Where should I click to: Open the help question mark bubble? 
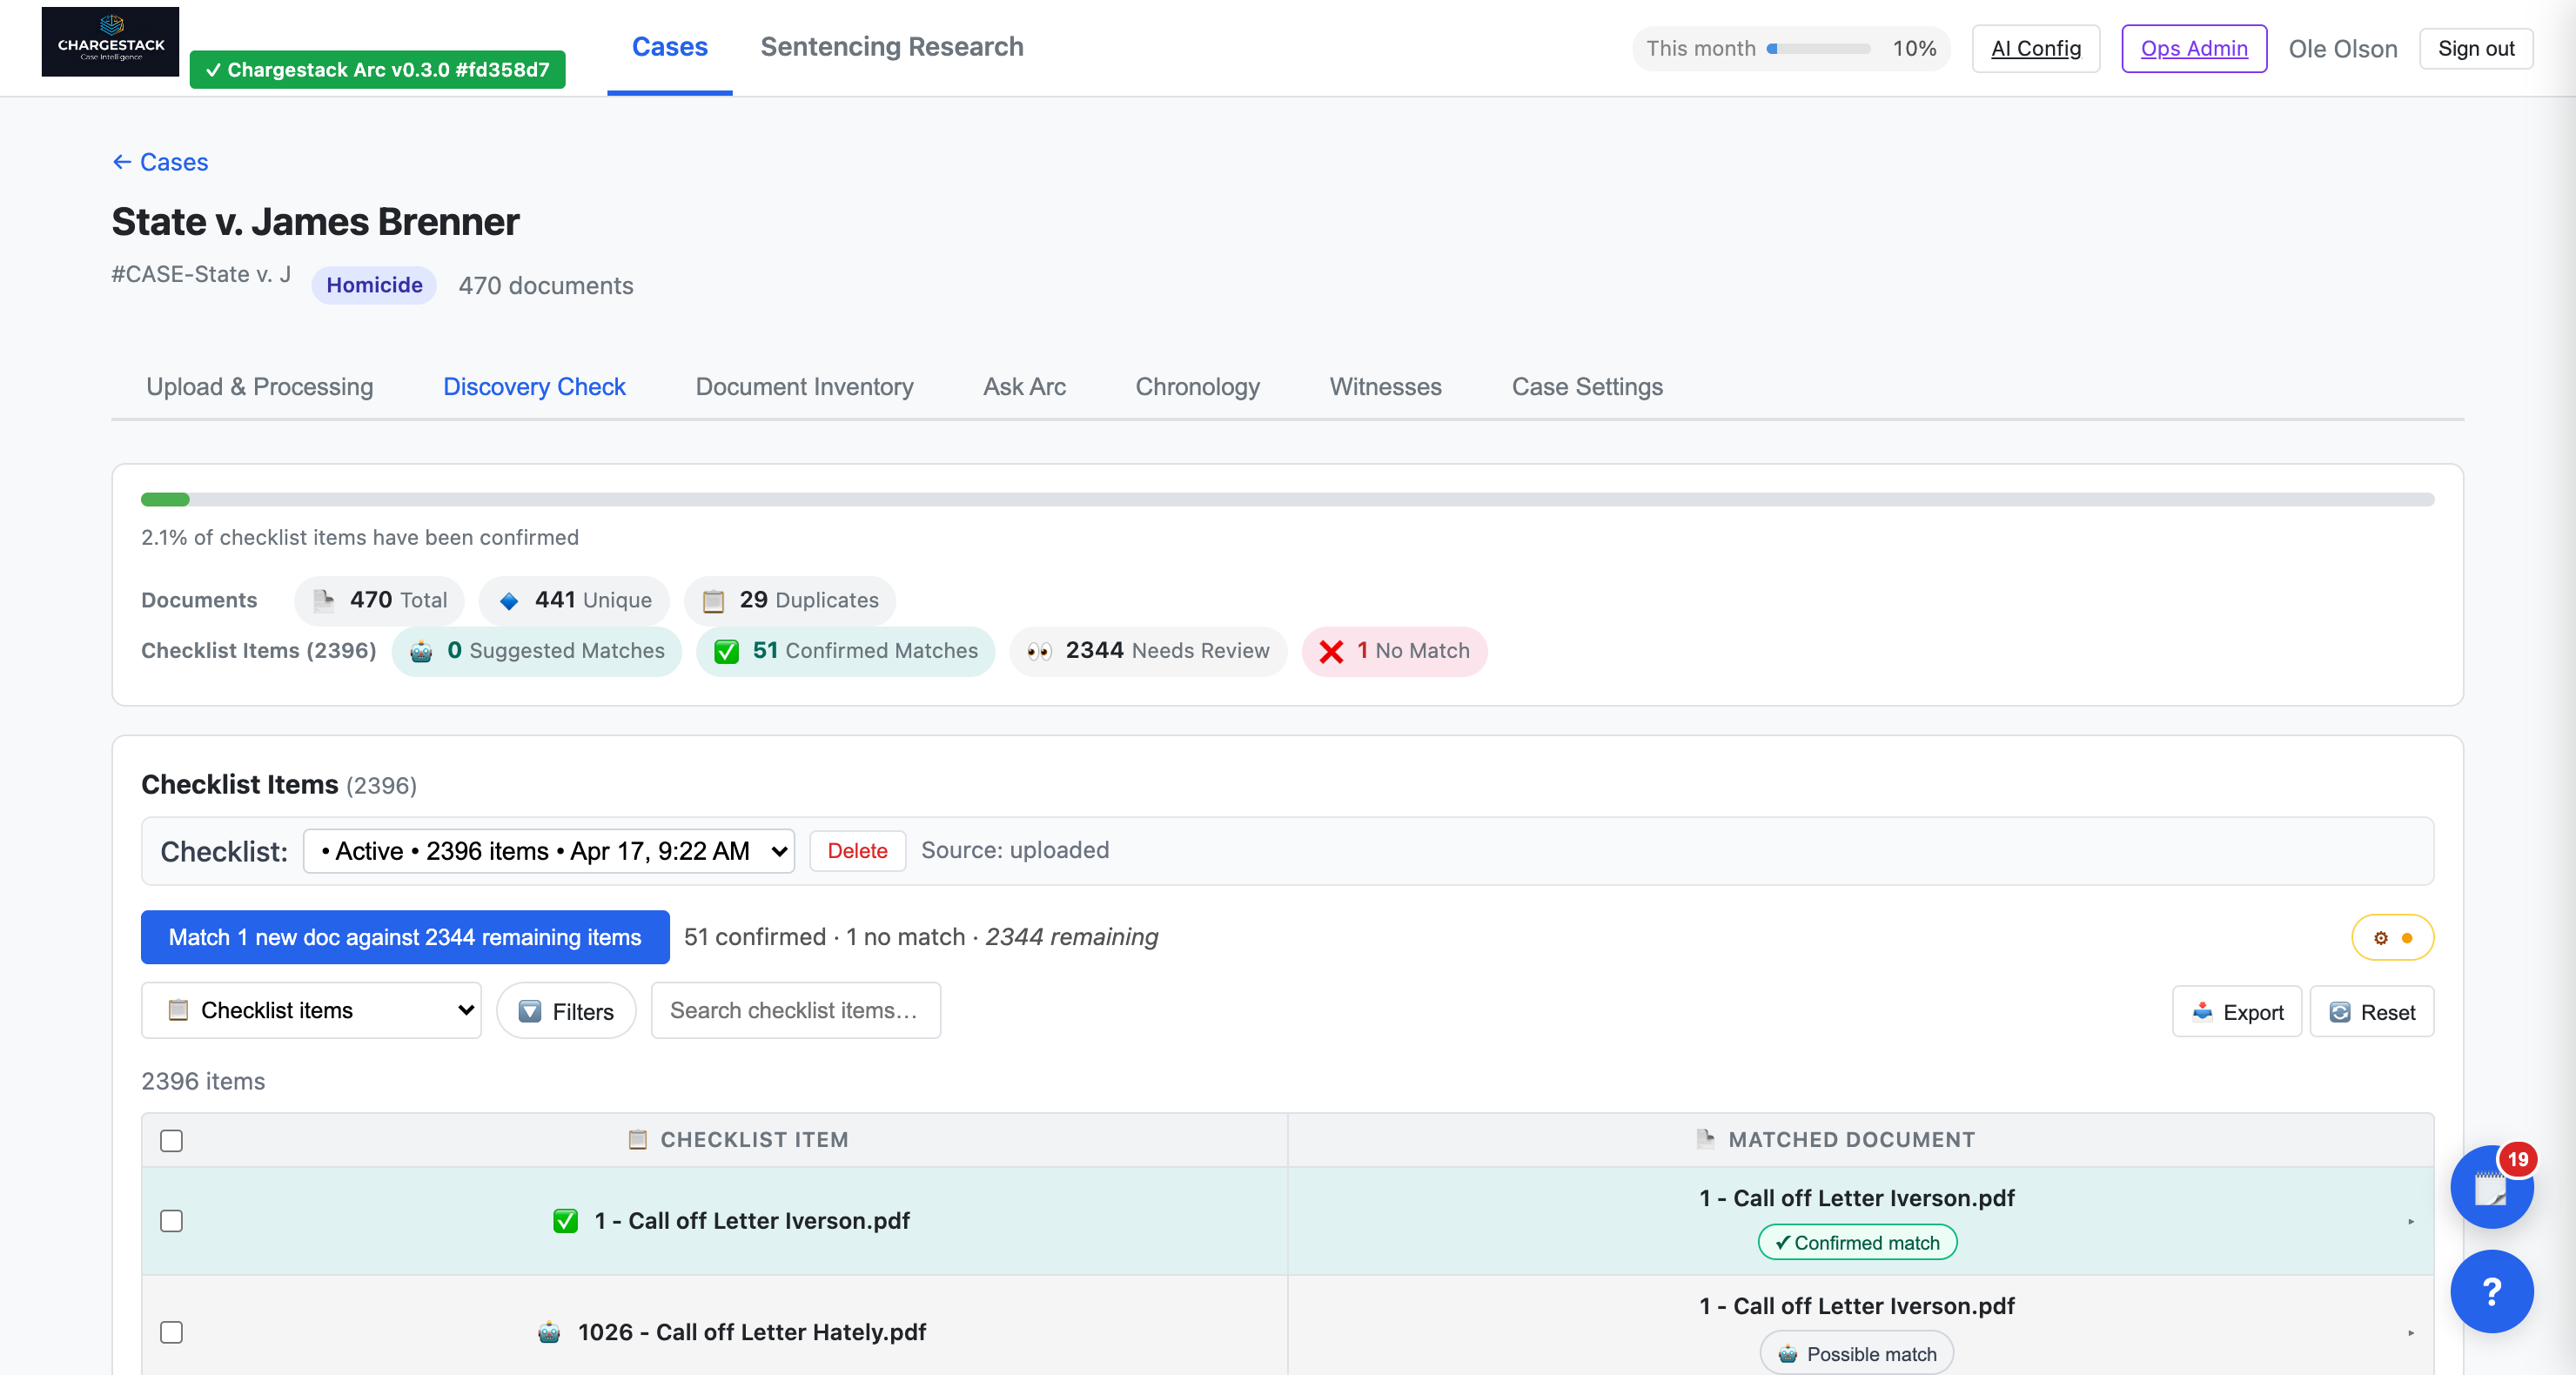coord(2491,1291)
